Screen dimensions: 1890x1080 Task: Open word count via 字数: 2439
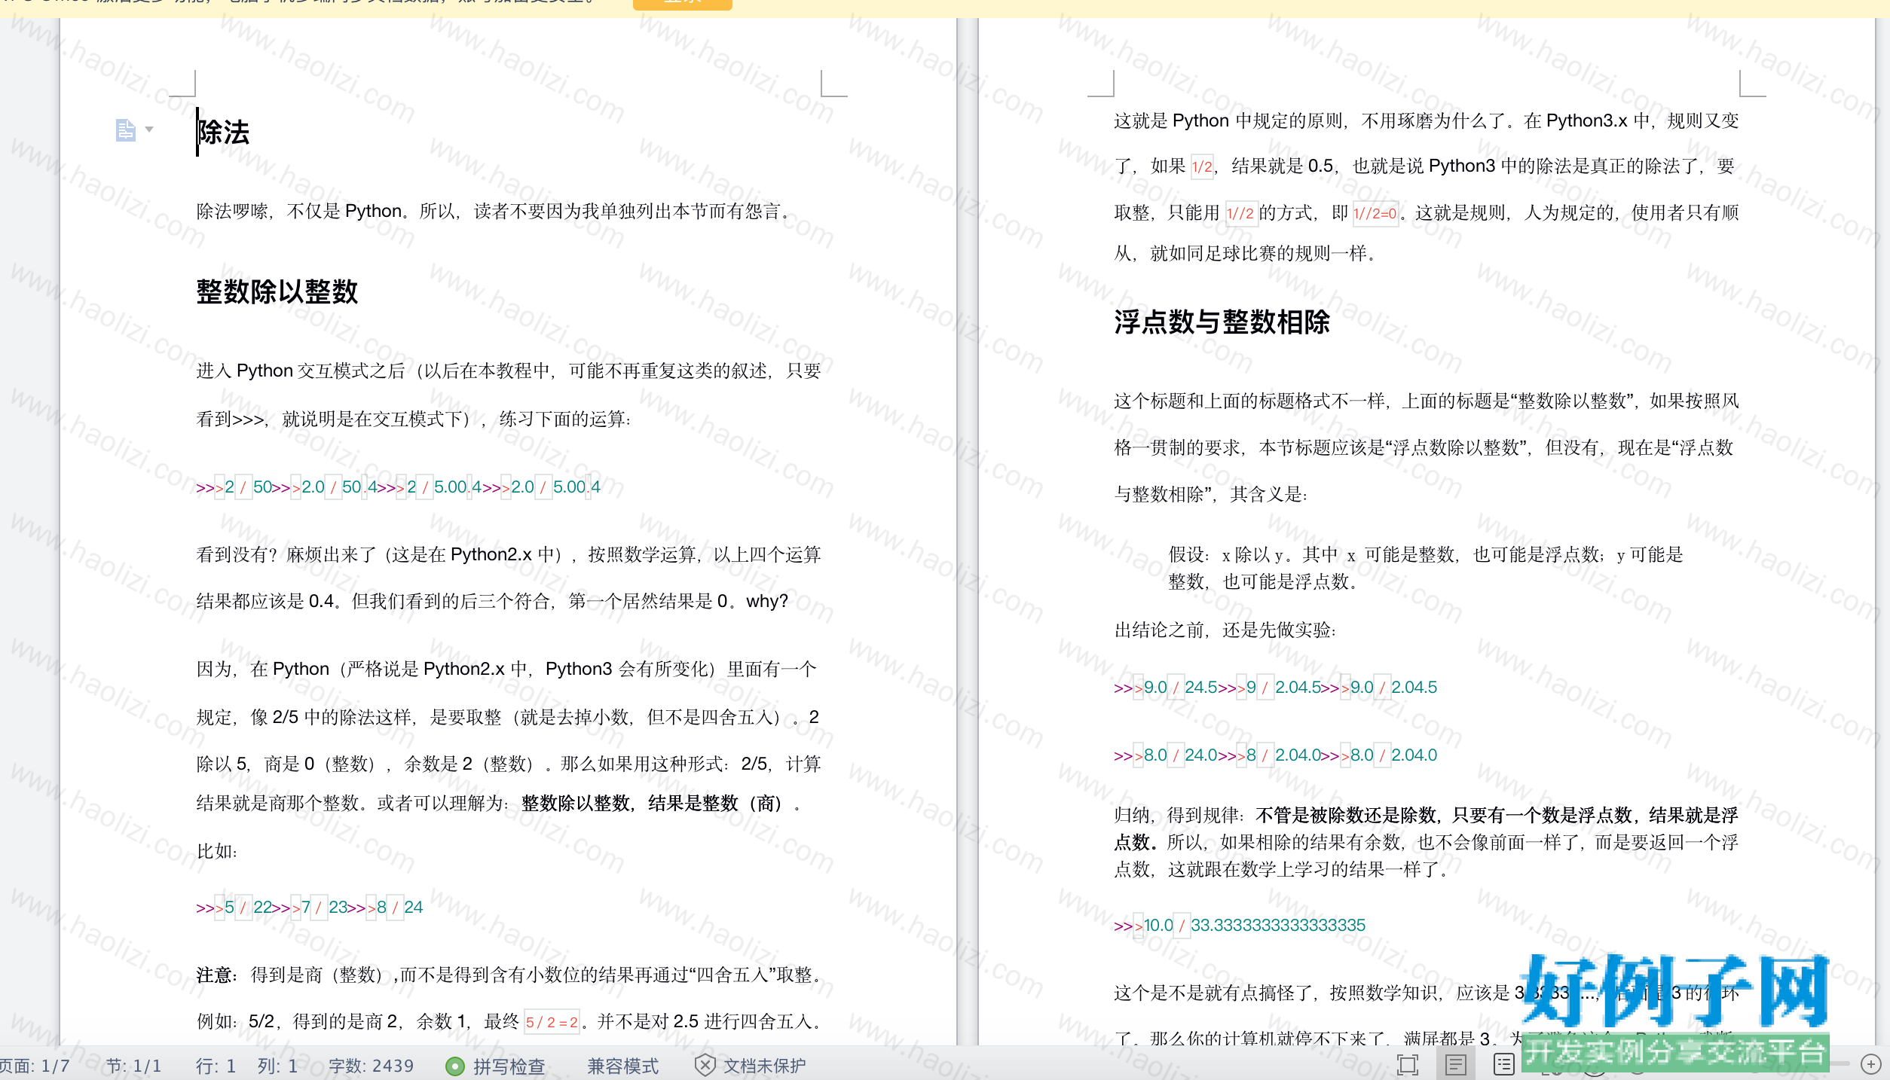371,1066
